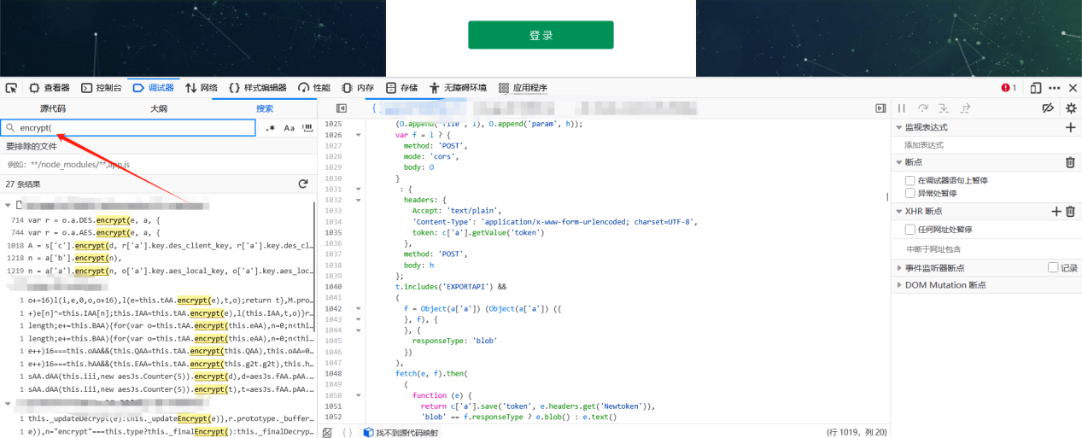Collapse the sources pane toggle icon
The width and height of the screenshot is (1082, 438).
(342, 108)
